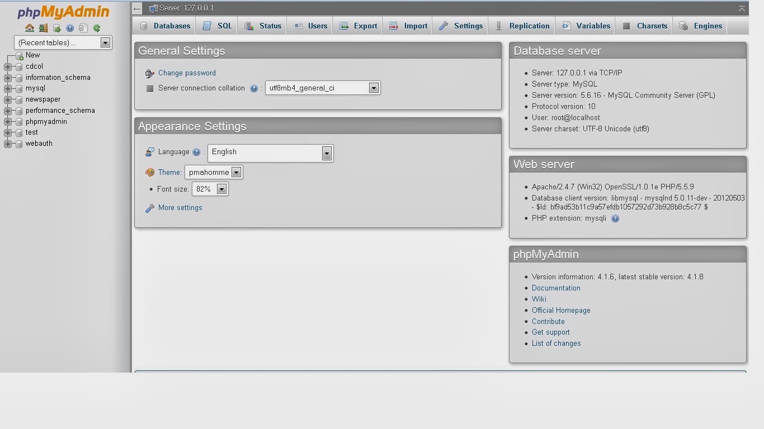Open the Theme dropdown showing pmahomme
The height and width of the screenshot is (429, 764).
coord(214,173)
